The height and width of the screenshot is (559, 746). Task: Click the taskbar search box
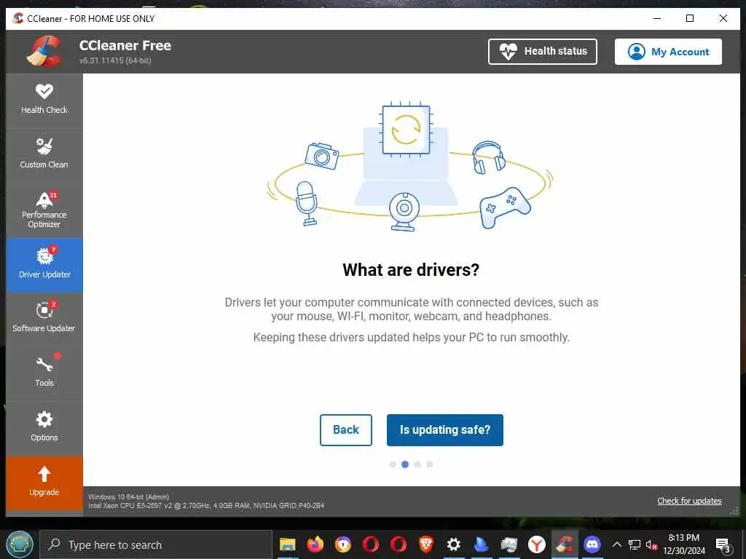click(x=156, y=544)
